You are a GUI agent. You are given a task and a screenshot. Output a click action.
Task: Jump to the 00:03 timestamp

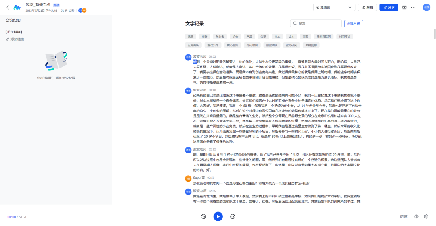(x=212, y=57)
